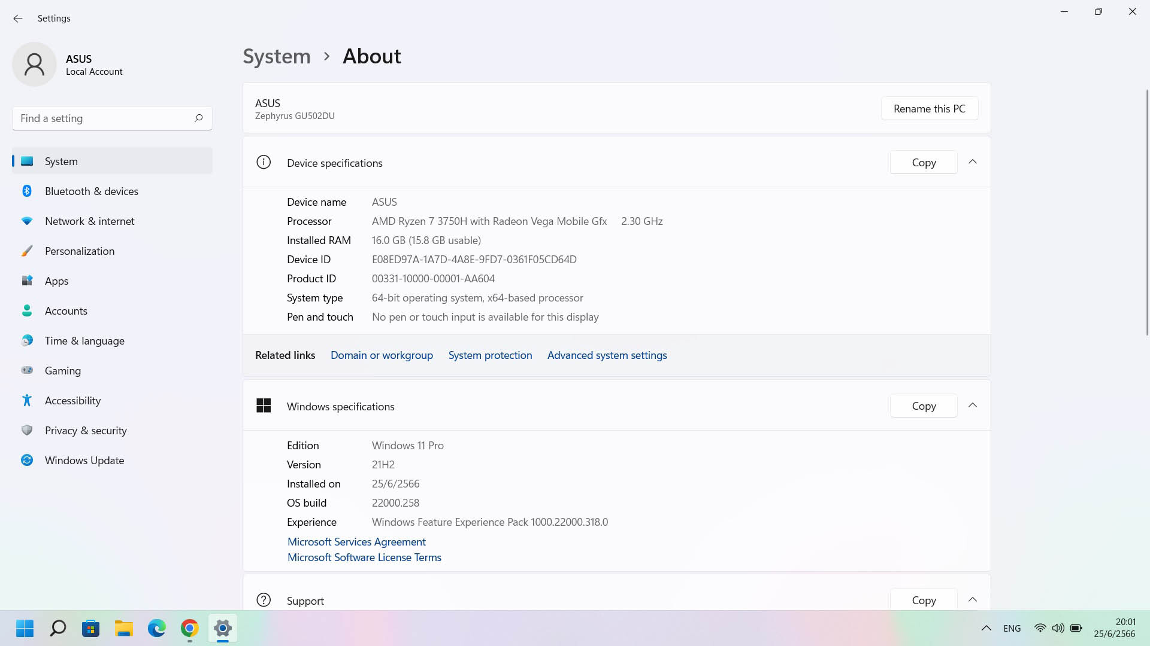Copy the Windows specifications

(924, 406)
